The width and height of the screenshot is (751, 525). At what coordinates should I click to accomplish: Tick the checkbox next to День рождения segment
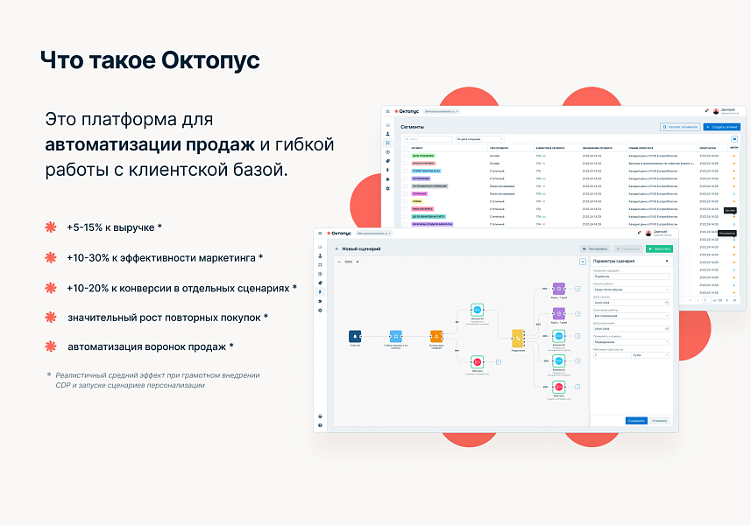405,155
